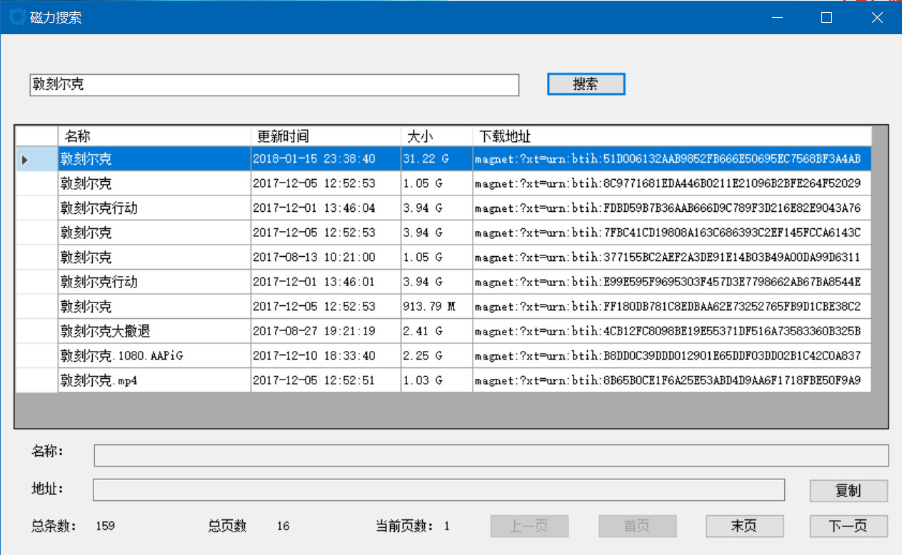Image resolution: width=902 pixels, height=555 pixels.
Task: Click the 大小 column header
Action: [436, 136]
